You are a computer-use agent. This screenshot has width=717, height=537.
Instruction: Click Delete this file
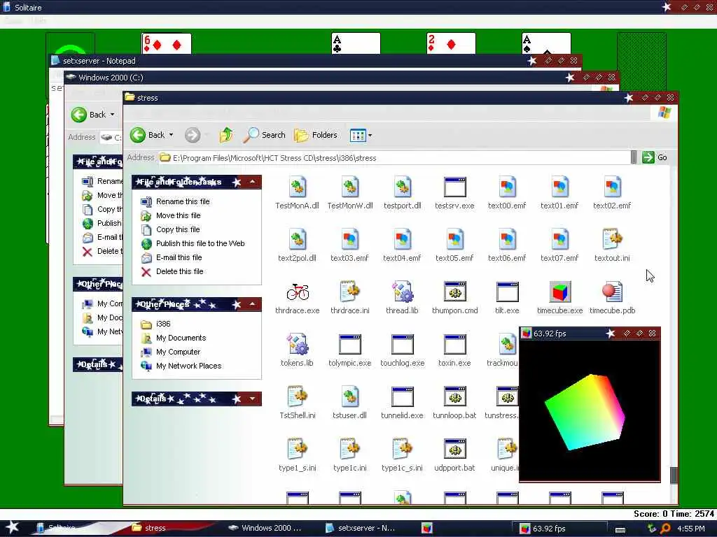coord(180,271)
